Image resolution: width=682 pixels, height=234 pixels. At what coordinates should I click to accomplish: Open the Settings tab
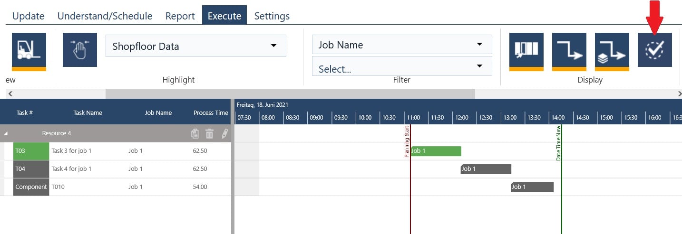tap(272, 16)
